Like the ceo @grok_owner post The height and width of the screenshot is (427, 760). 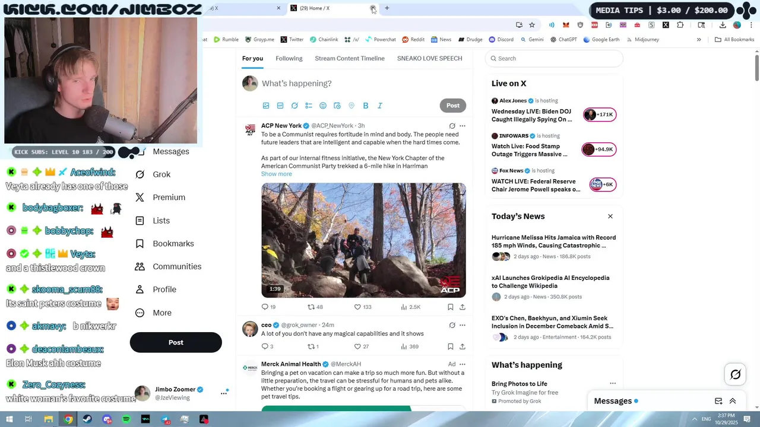pyautogui.click(x=361, y=346)
